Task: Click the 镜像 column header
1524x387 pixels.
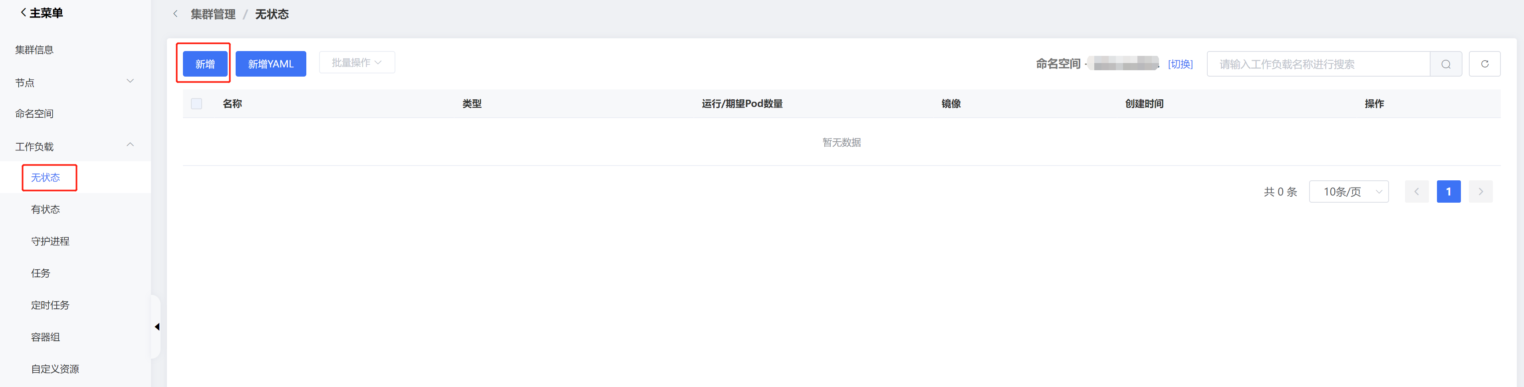Action: point(951,103)
